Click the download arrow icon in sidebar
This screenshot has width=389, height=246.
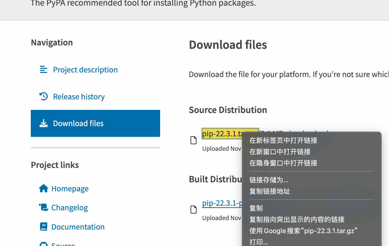point(44,123)
